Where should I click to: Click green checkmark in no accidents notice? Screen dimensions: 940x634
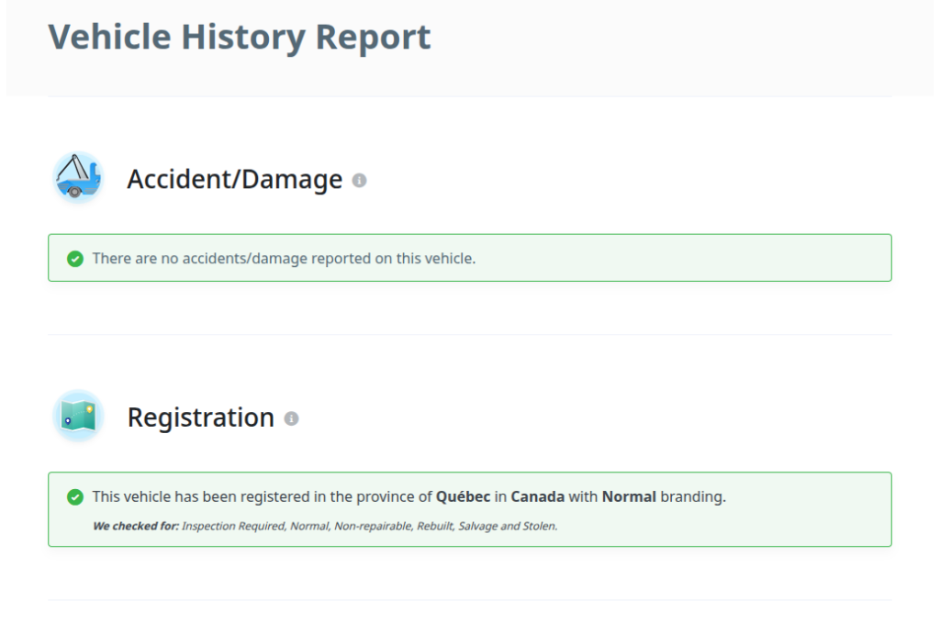pos(75,259)
